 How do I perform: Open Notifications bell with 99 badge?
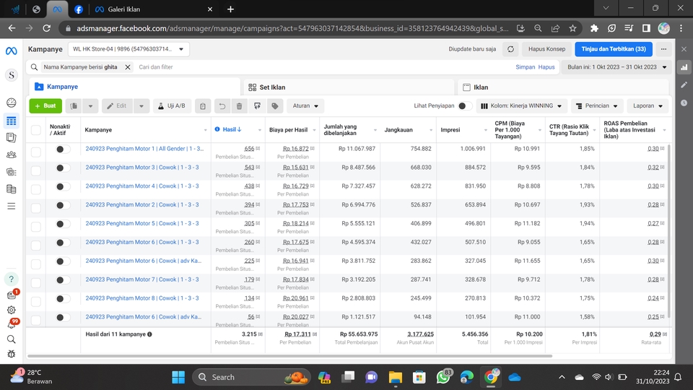(x=12, y=324)
